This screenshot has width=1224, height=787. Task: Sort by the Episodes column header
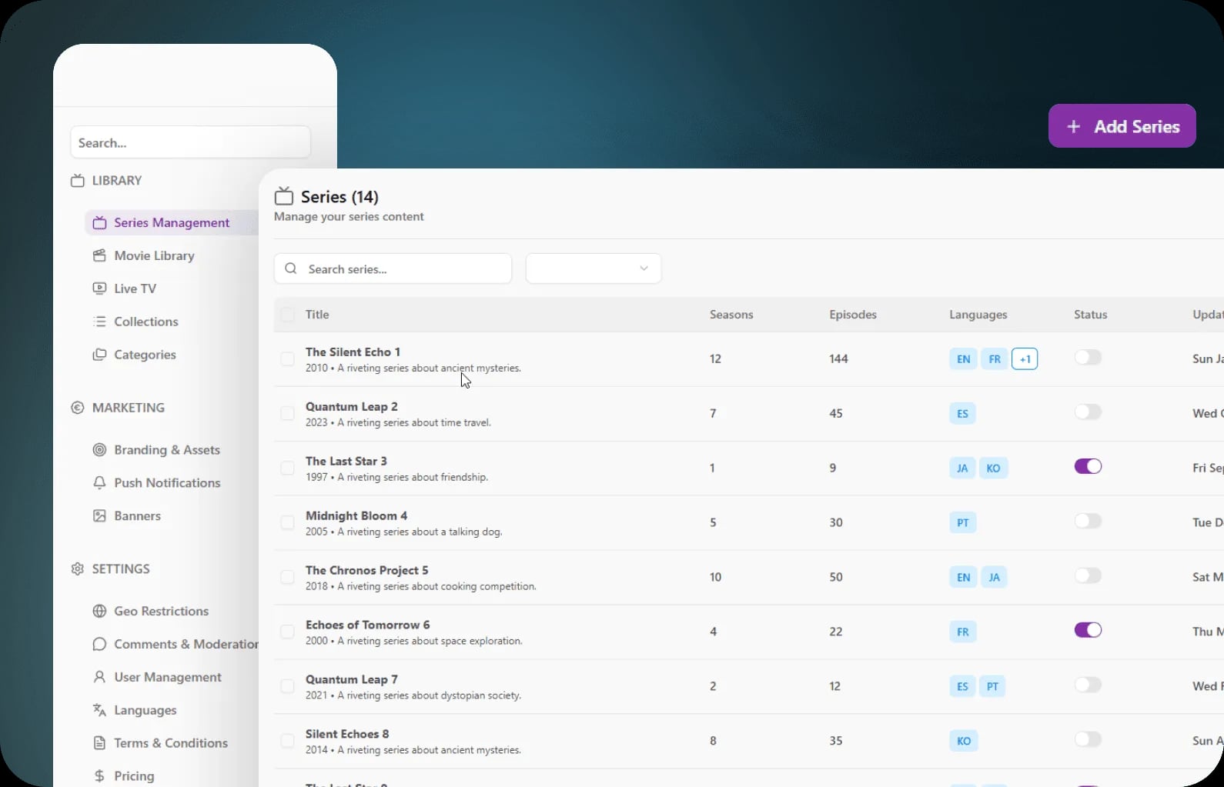coord(852,315)
